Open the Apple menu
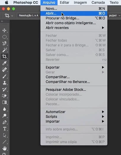The image size is (121, 155). click(x=7, y=2)
